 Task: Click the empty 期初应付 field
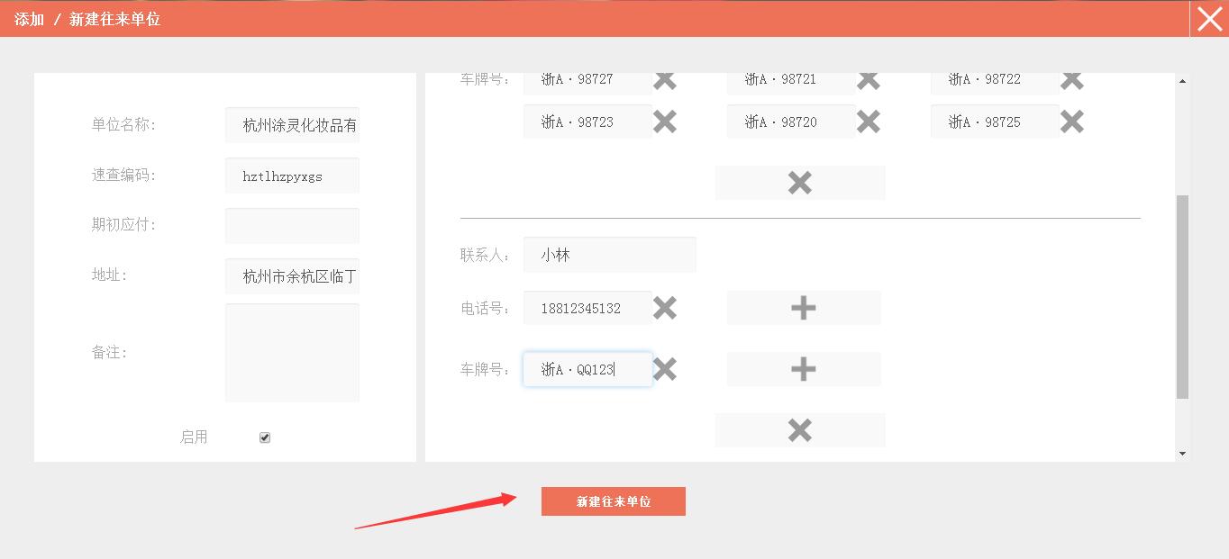click(x=292, y=225)
